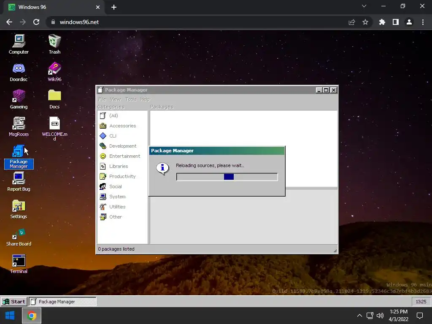Reload the browser page
The image size is (432, 324).
(36, 22)
